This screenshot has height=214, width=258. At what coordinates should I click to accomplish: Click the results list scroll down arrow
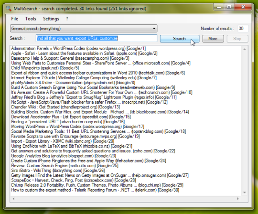[x=245, y=193]
